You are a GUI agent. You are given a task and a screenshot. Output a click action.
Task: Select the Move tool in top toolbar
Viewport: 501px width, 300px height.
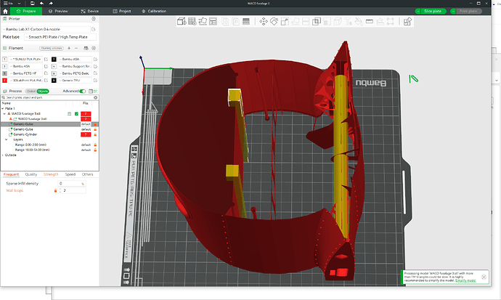[x=264, y=21]
